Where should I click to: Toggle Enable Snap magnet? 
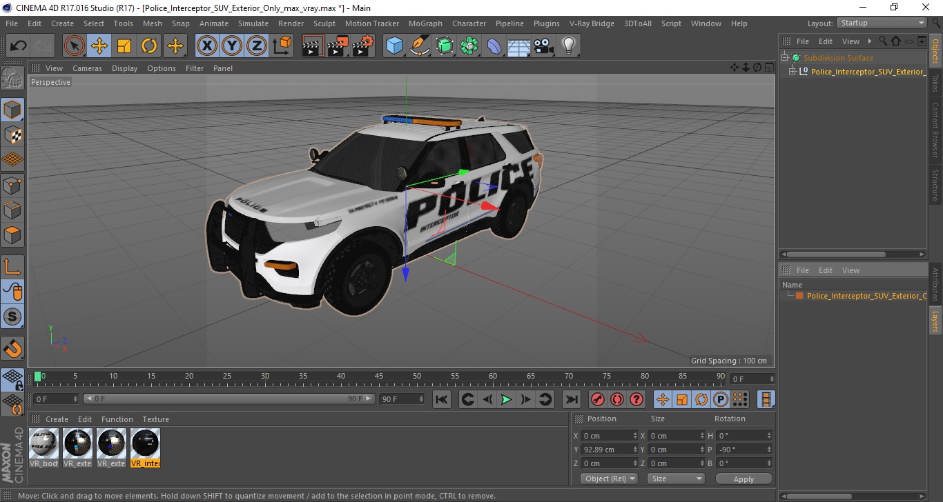[12, 348]
